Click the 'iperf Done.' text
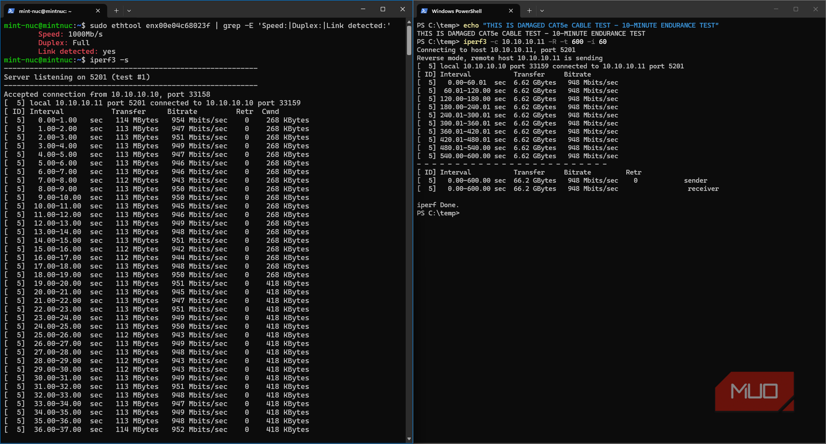 [438, 205]
